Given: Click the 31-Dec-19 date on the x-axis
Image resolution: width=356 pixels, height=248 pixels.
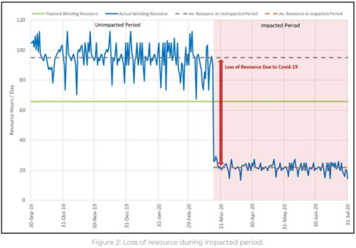Looking at the screenshot, I should (x=127, y=216).
